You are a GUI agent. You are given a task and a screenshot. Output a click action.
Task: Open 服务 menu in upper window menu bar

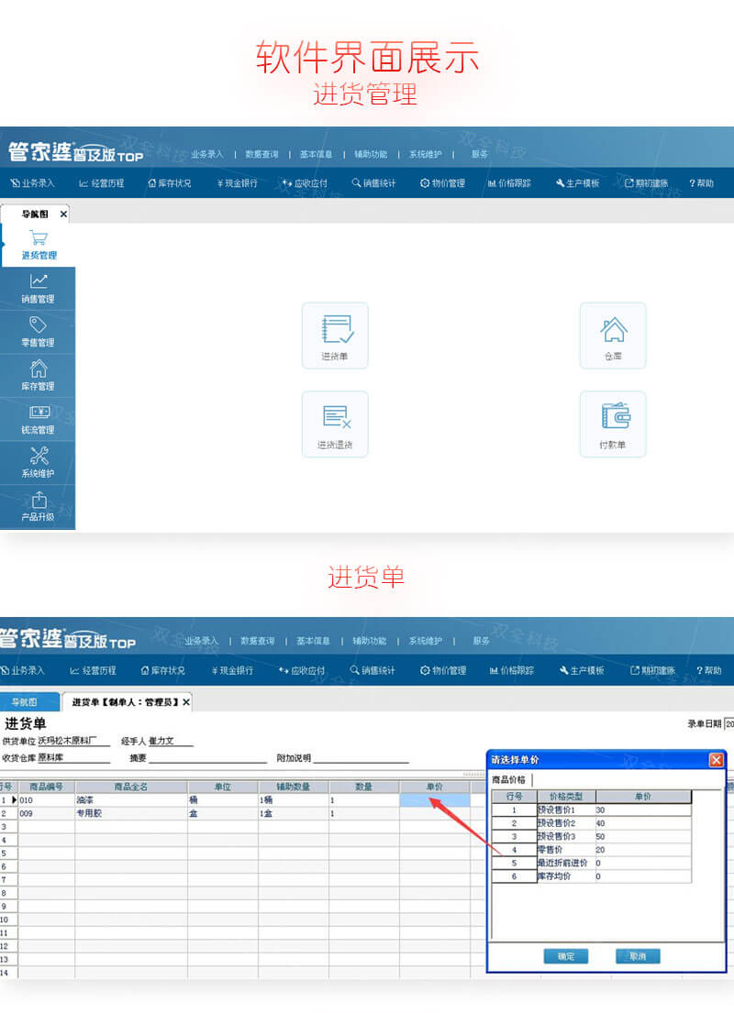479,154
